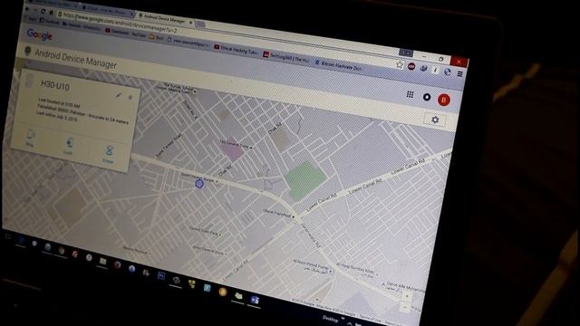The image size is (580, 326).
Task: Click the Photoshop taskbar icon
Action: point(161,275)
